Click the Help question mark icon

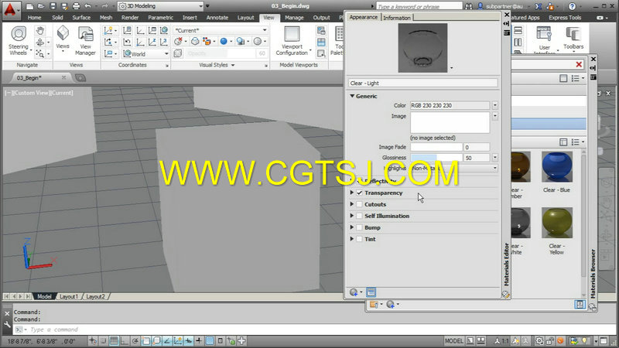tap(572, 6)
